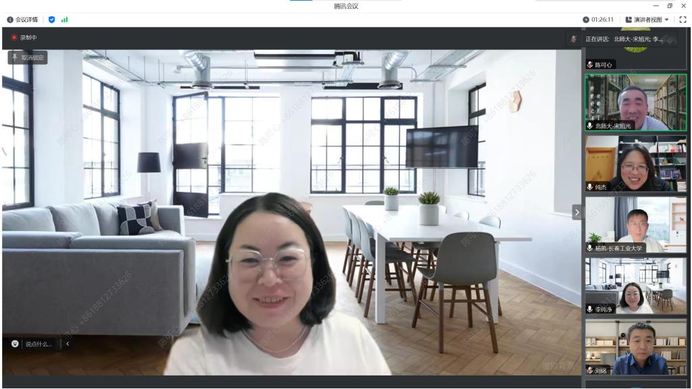Viewport: 692px width, 389px height.
Task: Select 杨凯-长春工业大学 video thumbnail
Action: 635,224
